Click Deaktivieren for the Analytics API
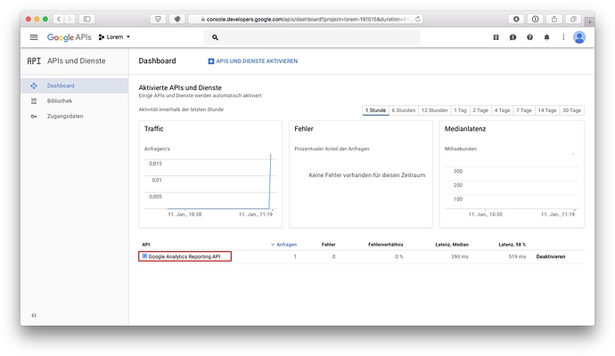 (x=551, y=256)
